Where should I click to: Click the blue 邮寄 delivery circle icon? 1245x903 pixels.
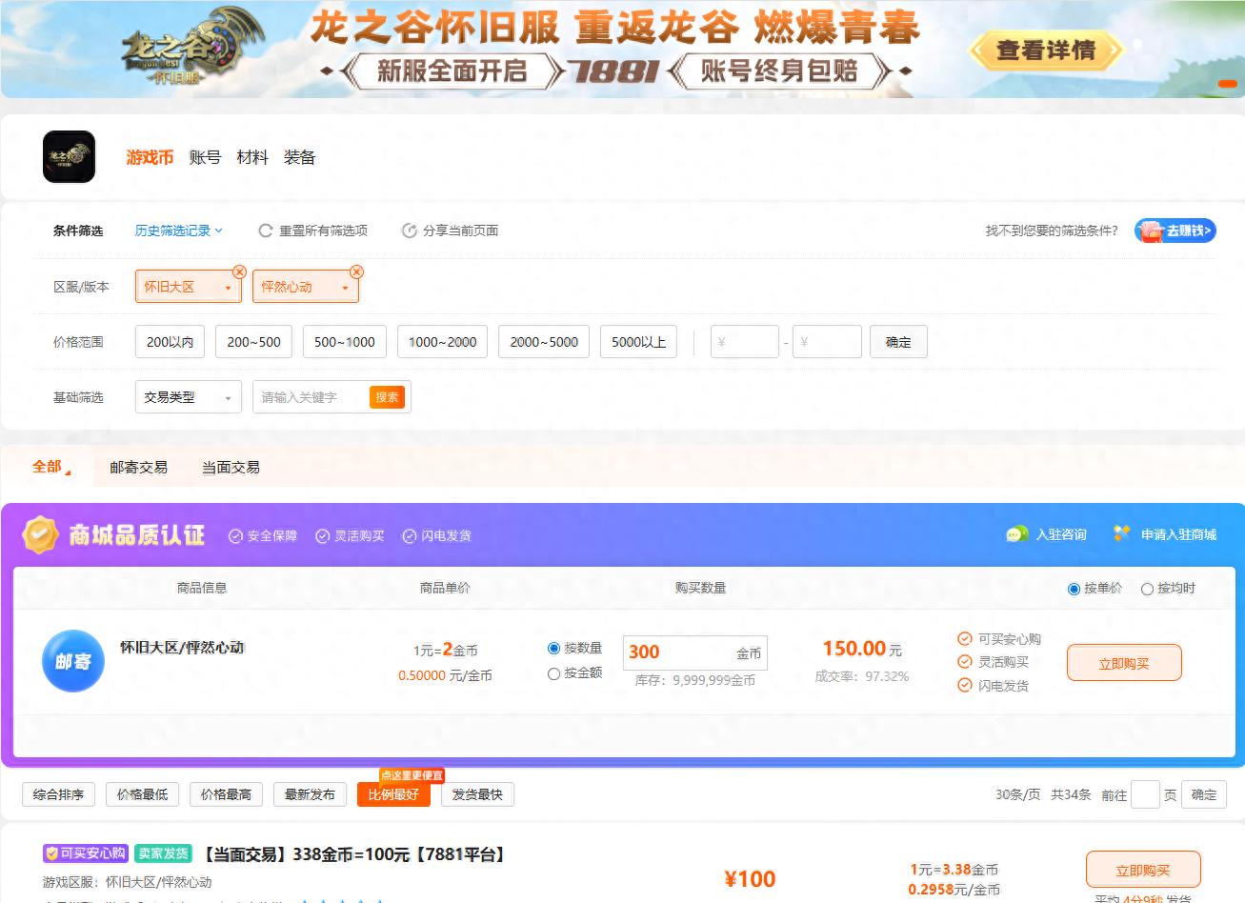(72, 661)
